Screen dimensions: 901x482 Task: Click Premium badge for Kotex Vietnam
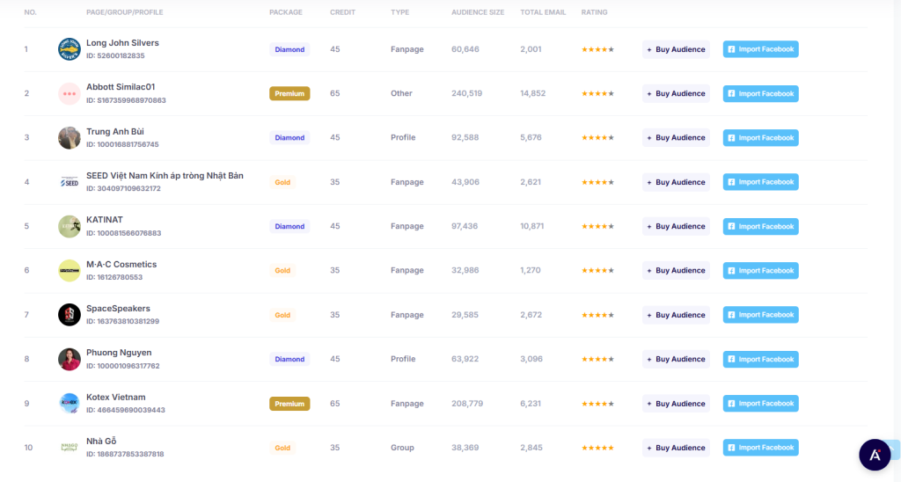point(289,404)
